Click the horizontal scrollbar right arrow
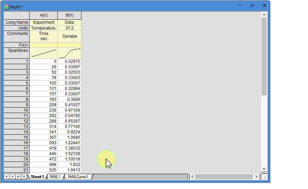 coord(256,177)
